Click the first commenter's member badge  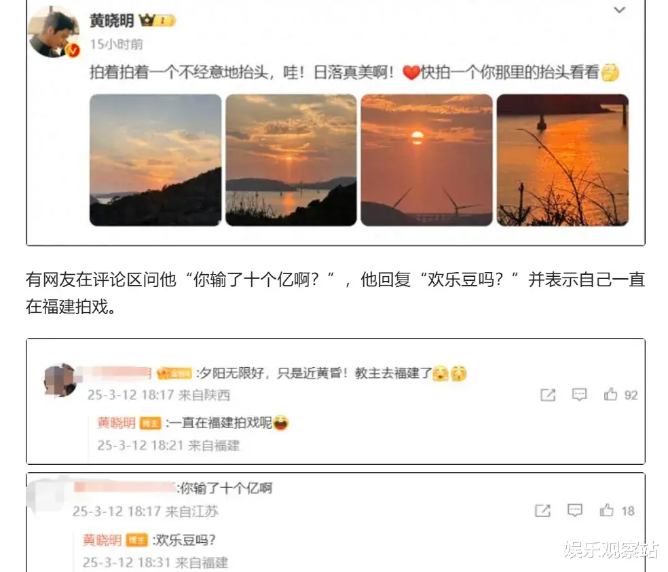tap(174, 373)
